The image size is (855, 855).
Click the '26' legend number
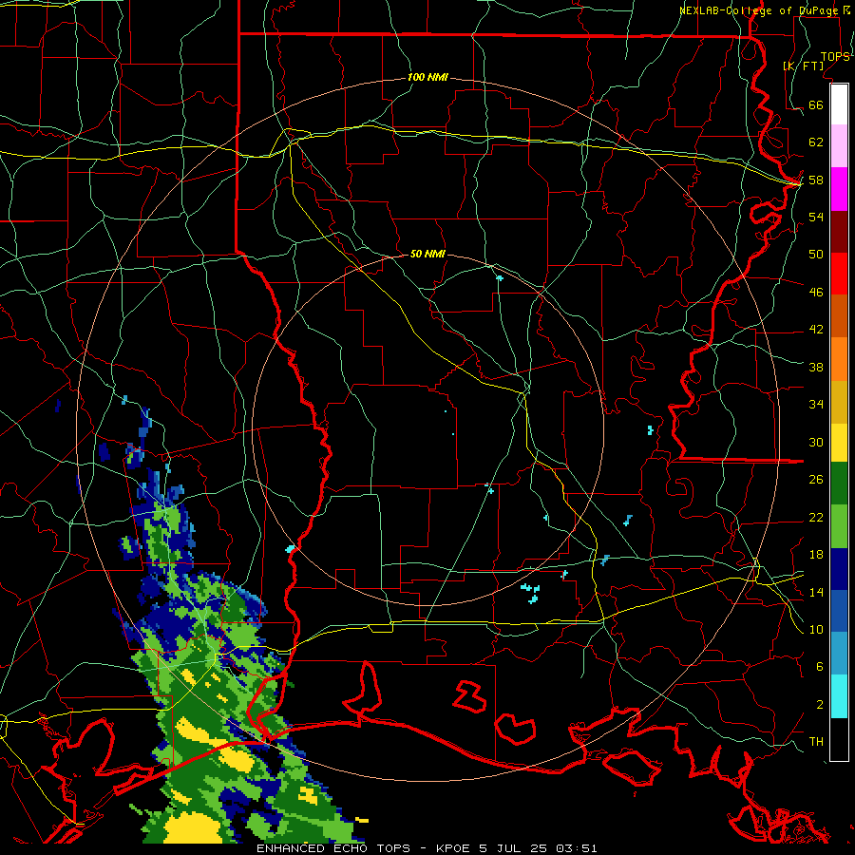[816, 480]
